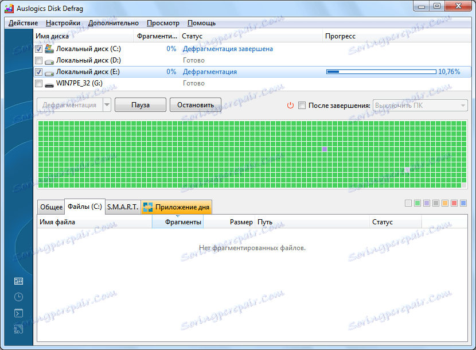Click the SSD sidebar icon
Image resolution: width=476 pixels, height=350 pixels.
(x=18, y=329)
